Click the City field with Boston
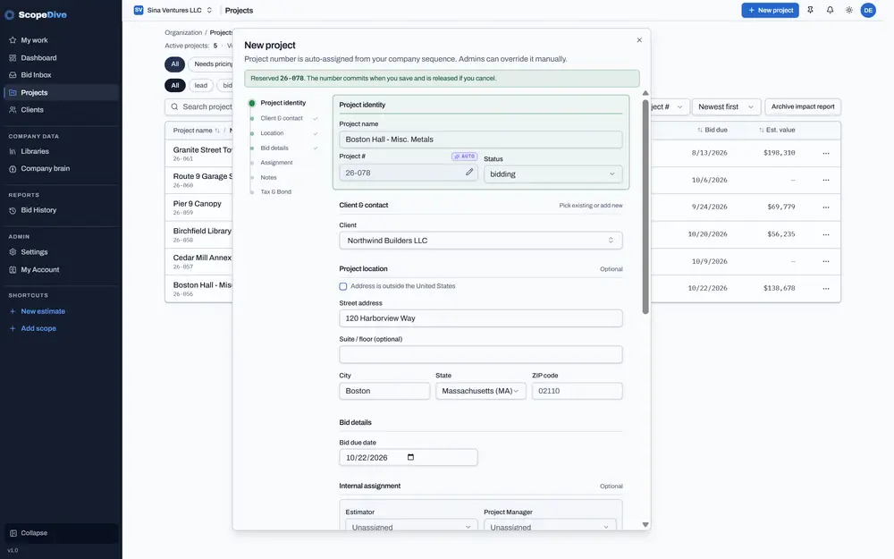Screen dimensions: 894x559 click(x=384, y=391)
